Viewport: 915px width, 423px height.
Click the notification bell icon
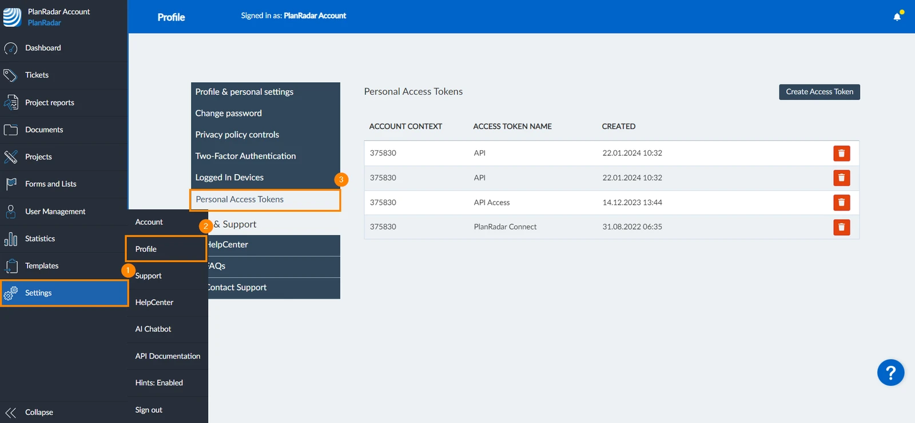click(897, 17)
